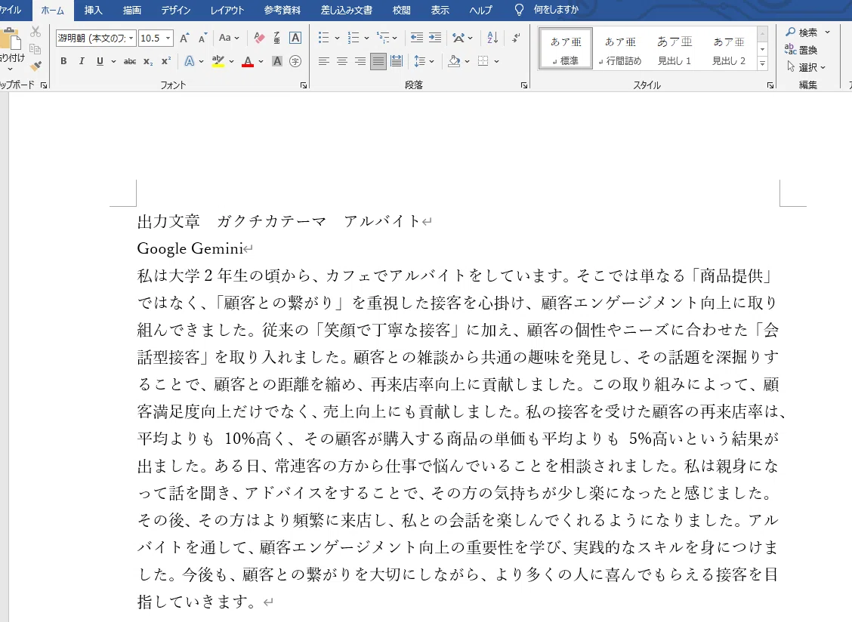
Task: Click the 選択 (Select) button
Action: [x=807, y=67]
